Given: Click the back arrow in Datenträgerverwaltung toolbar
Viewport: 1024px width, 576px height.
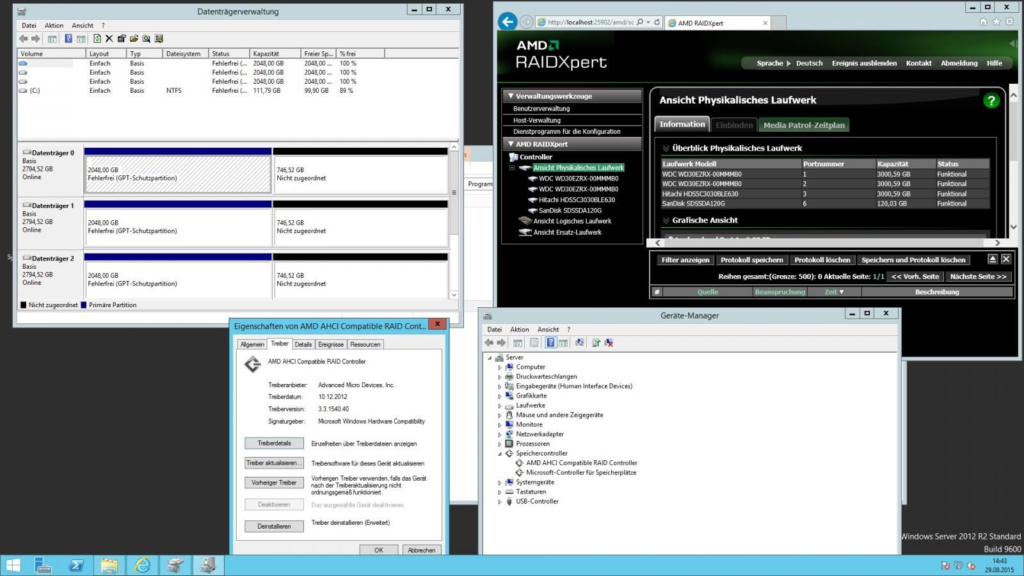Looking at the screenshot, I should coord(24,39).
